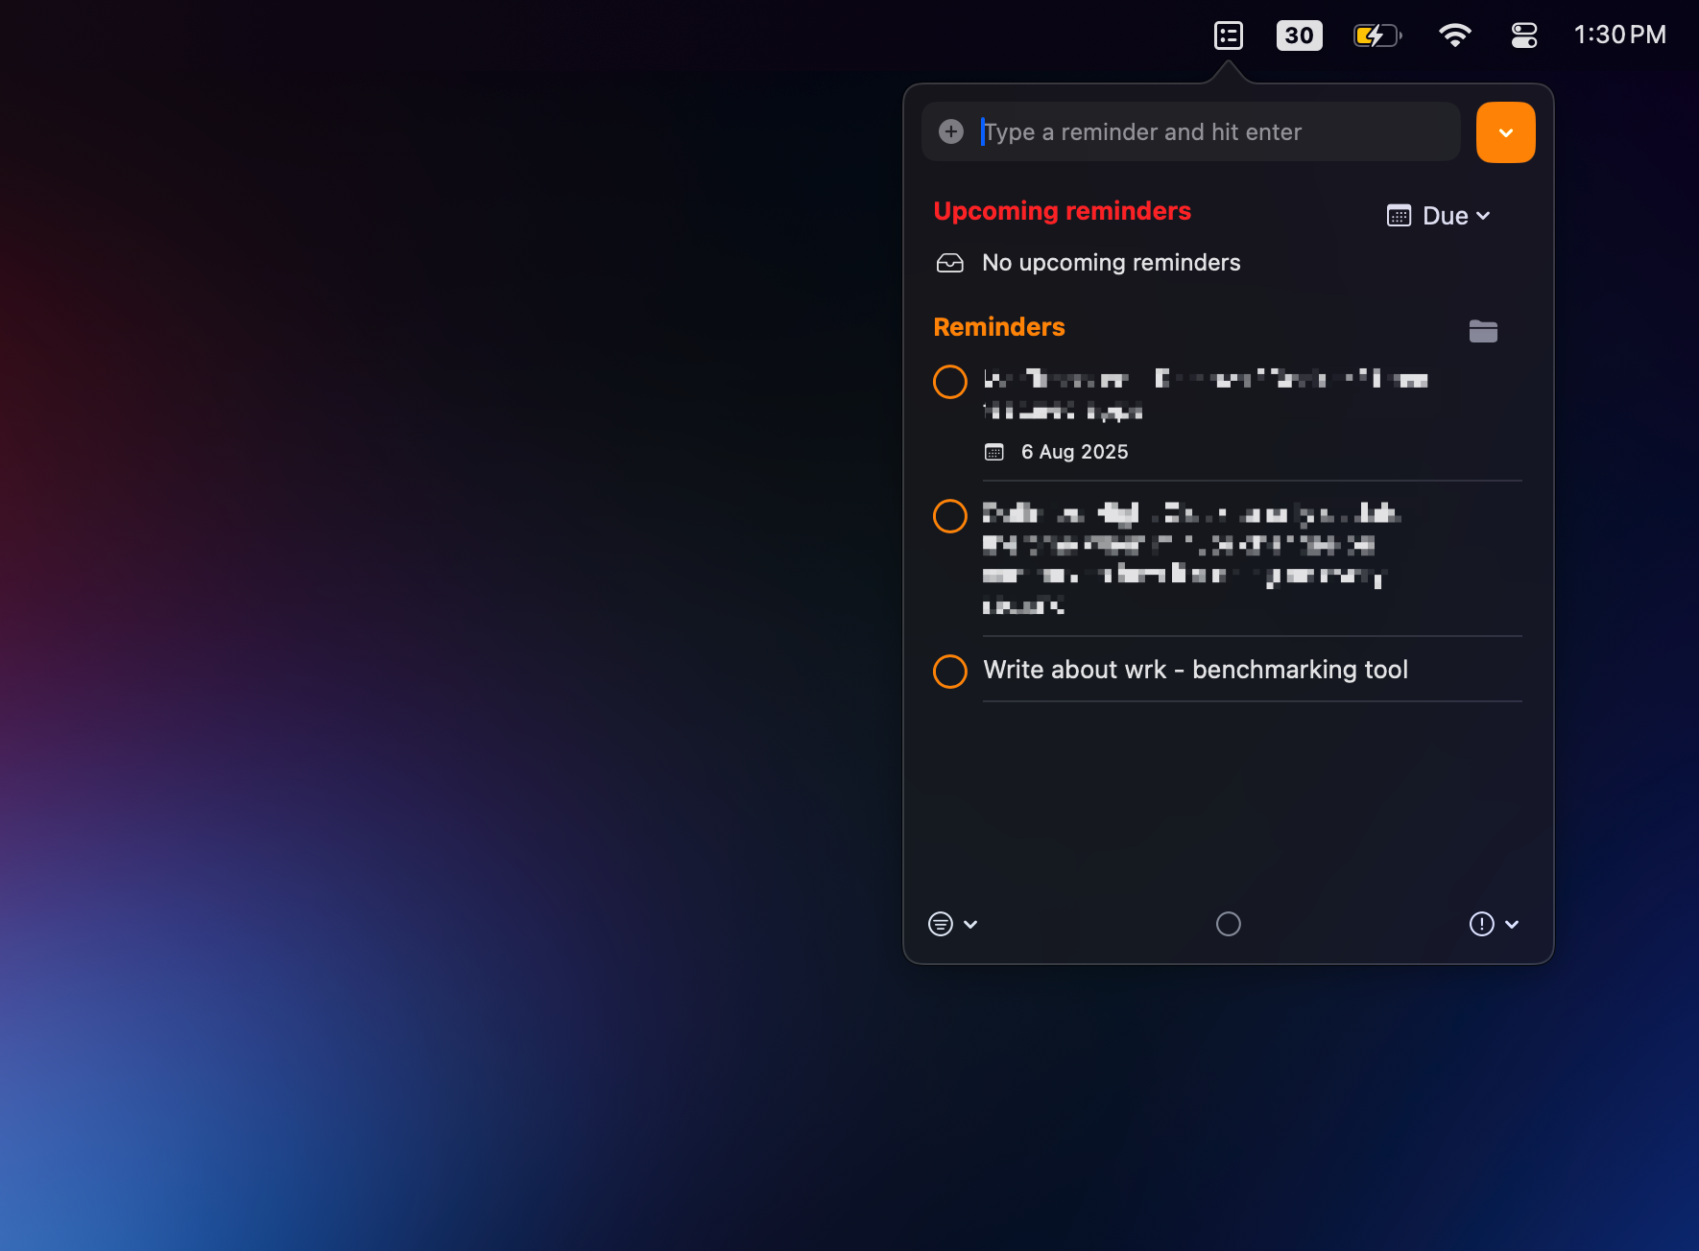Open Control Center from the menu bar
This screenshot has height=1251, width=1699.
(1523, 35)
